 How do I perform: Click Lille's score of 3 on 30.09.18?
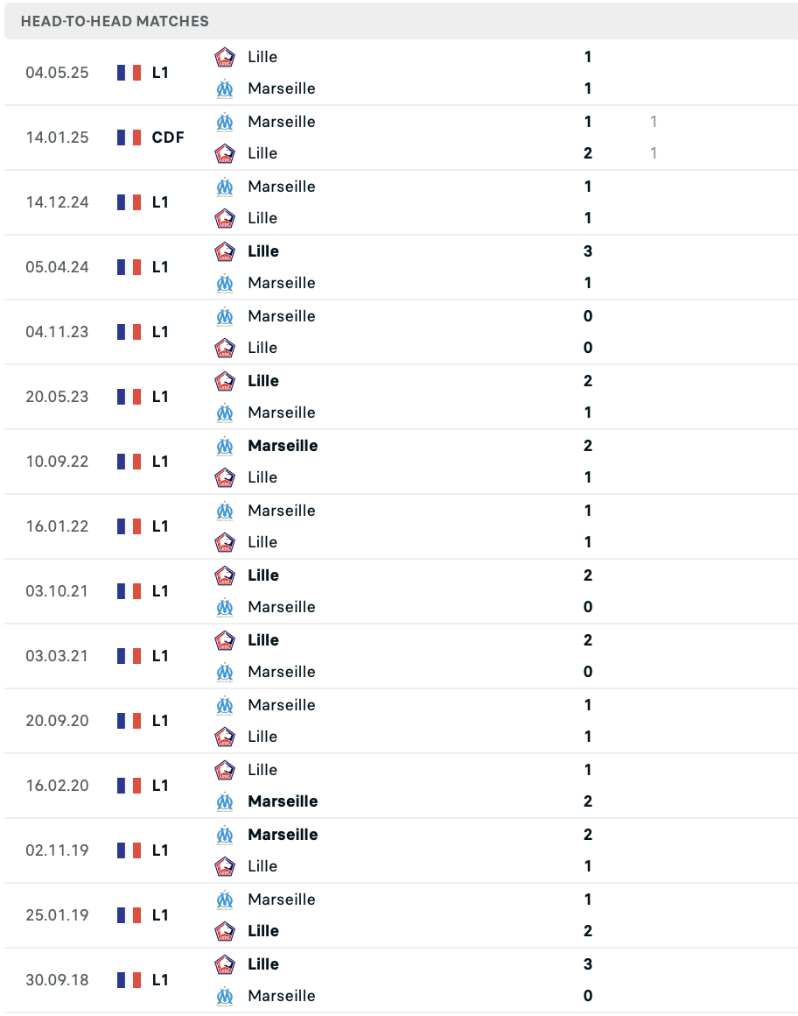(588, 964)
